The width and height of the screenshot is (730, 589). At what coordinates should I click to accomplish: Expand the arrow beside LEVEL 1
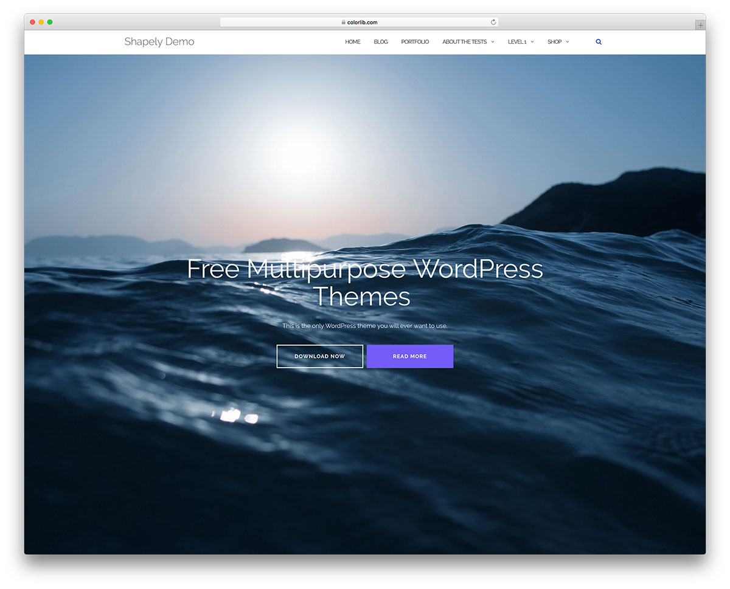tap(532, 42)
